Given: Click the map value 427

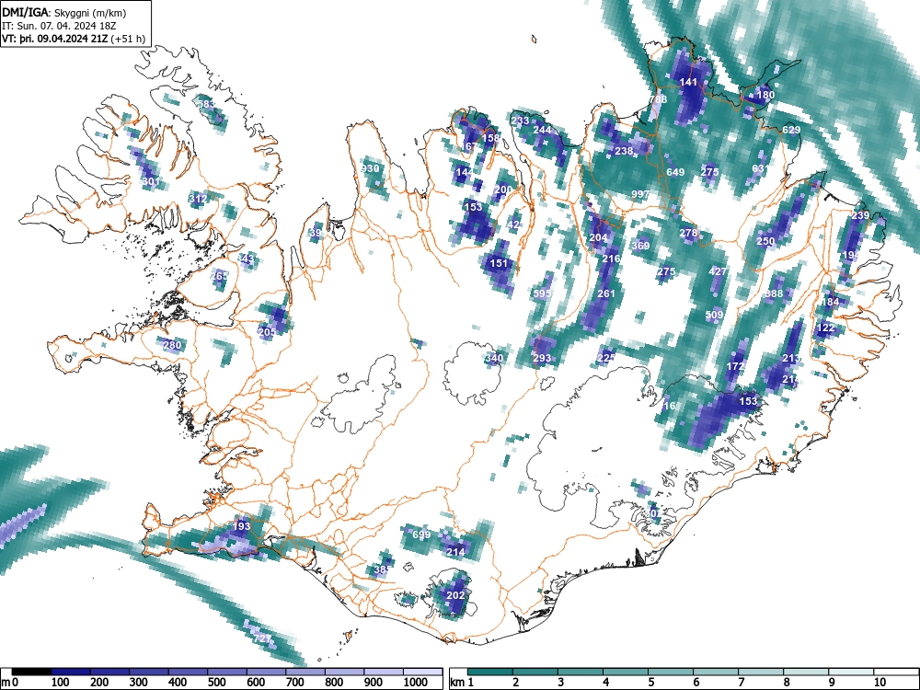Looking at the screenshot, I should [x=719, y=271].
